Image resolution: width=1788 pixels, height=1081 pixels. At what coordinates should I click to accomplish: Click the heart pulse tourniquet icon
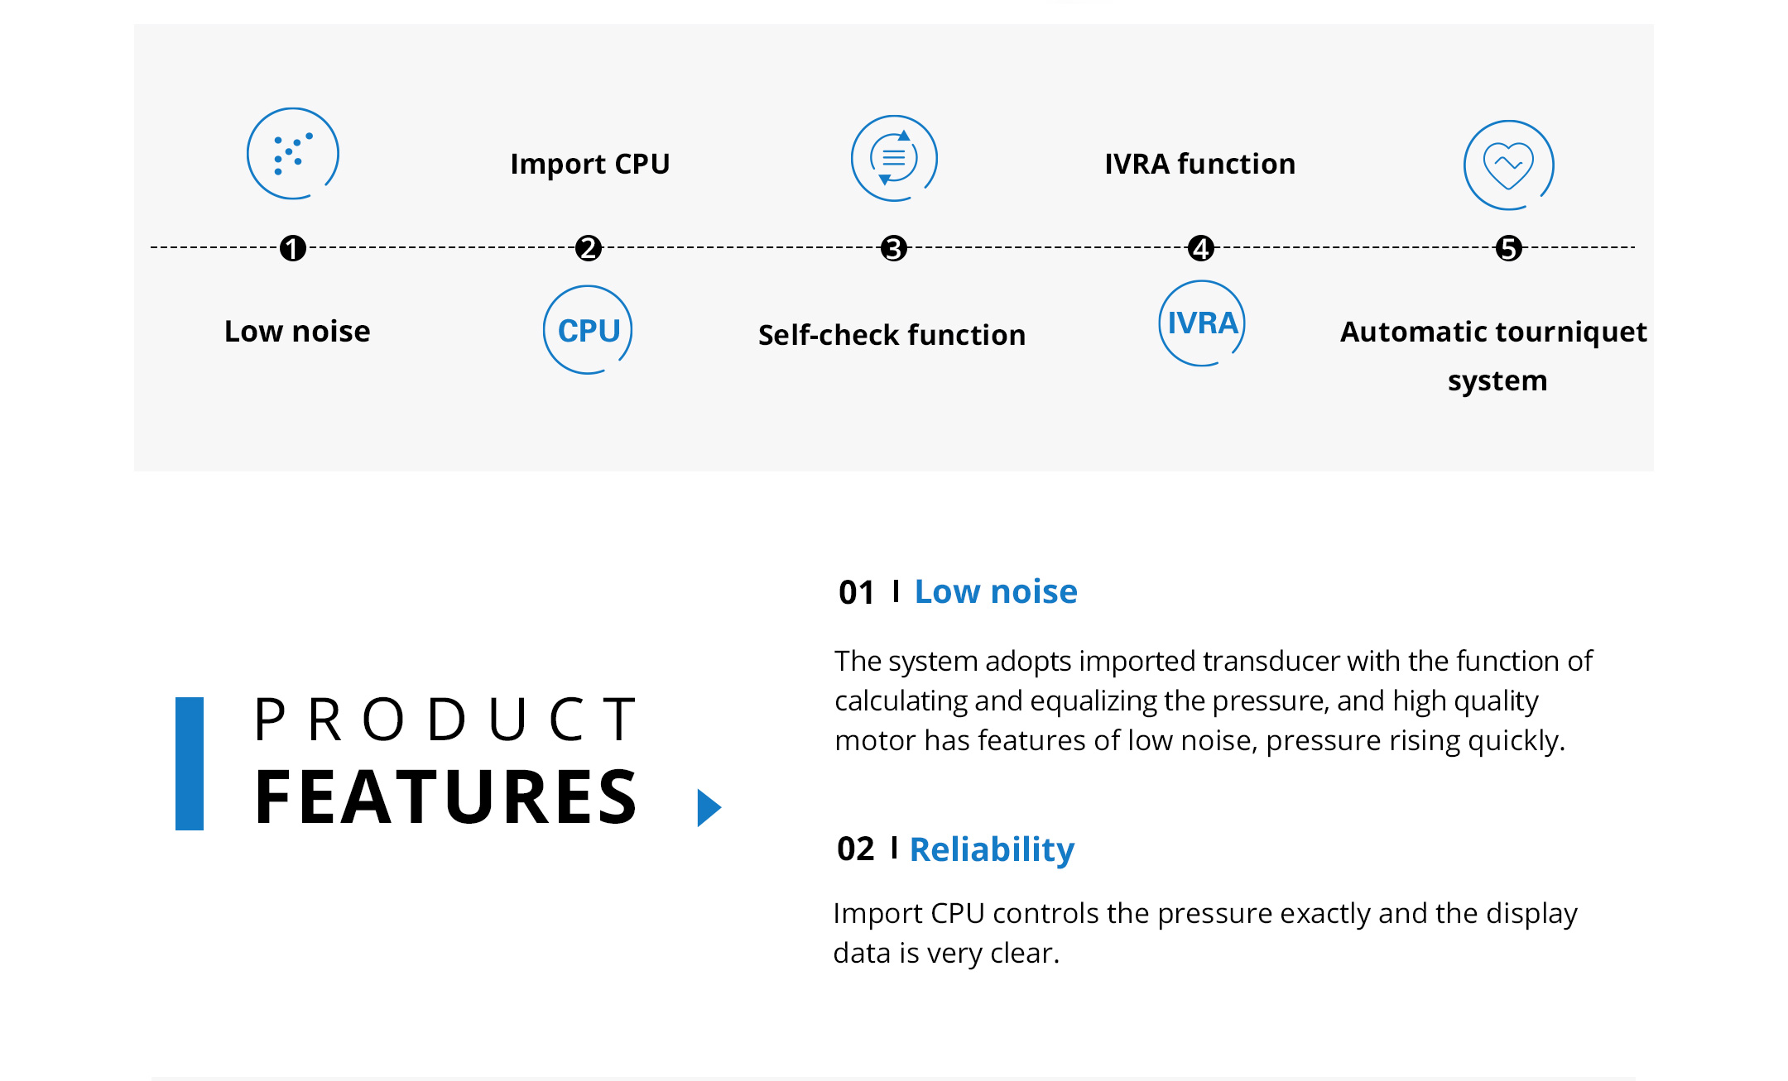[1508, 165]
